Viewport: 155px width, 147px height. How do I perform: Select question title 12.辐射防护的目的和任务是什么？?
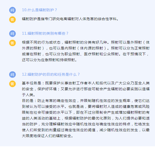tap(51, 74)
